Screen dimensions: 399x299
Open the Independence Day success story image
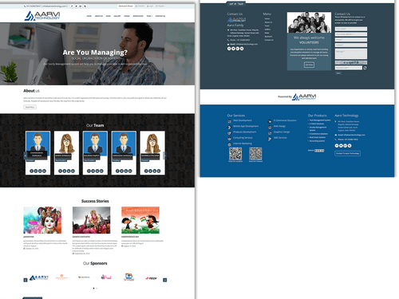(x=140, y=220)
